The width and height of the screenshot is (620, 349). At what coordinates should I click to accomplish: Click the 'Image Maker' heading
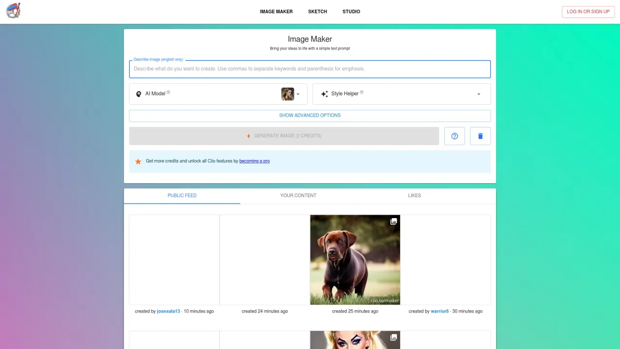coord(310,39)
